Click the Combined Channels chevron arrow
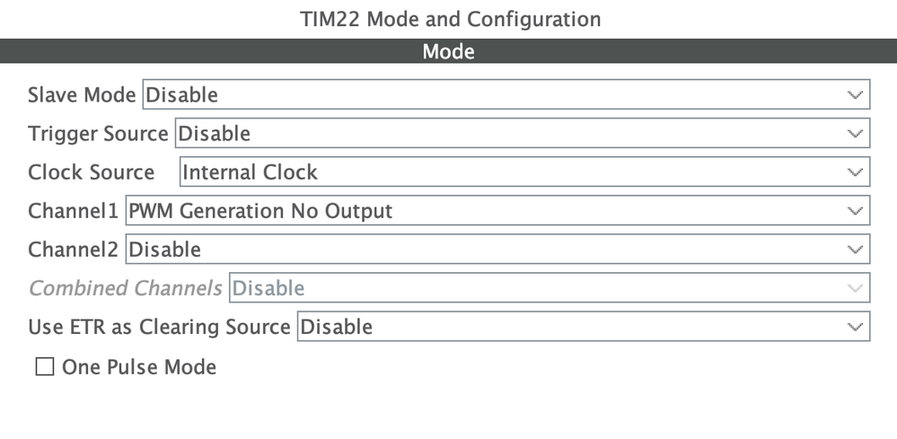 (x=856, y=288)
